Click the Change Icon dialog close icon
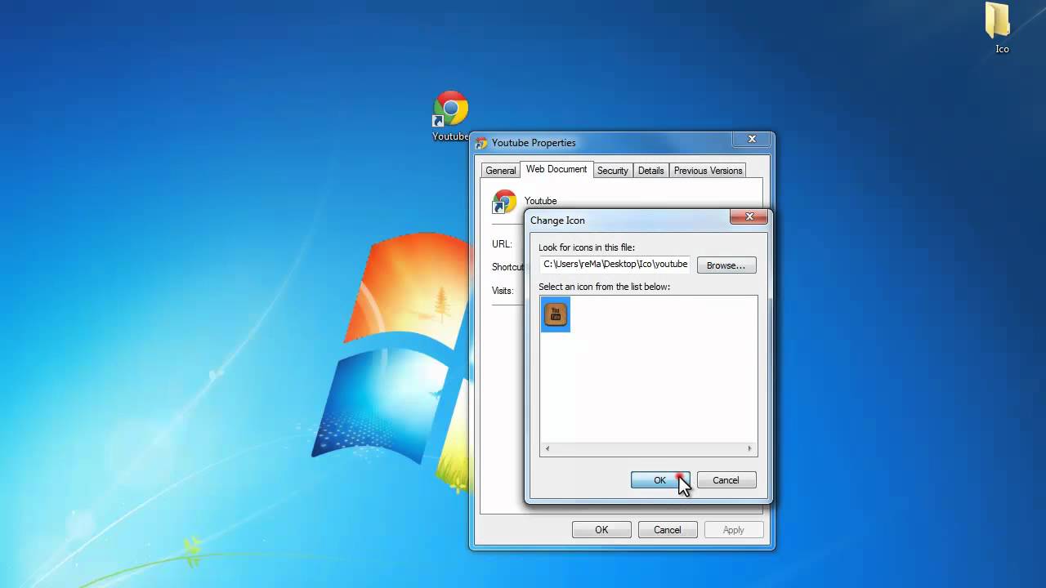The height and width of the screenshot is (588, 1046). pos(749,216)
